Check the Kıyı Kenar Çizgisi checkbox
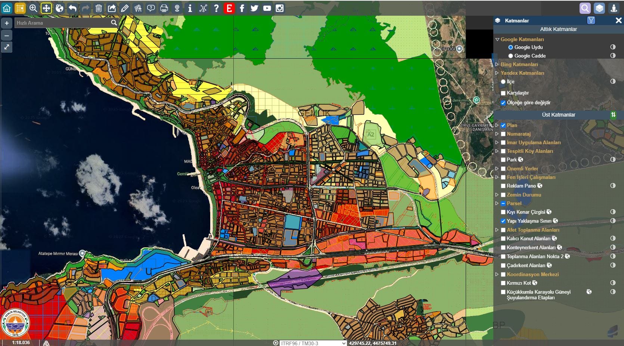 [x=503, y=212]
